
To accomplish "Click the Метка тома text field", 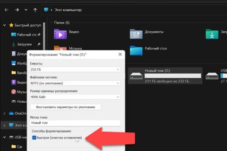I will (x=75, y=123).
